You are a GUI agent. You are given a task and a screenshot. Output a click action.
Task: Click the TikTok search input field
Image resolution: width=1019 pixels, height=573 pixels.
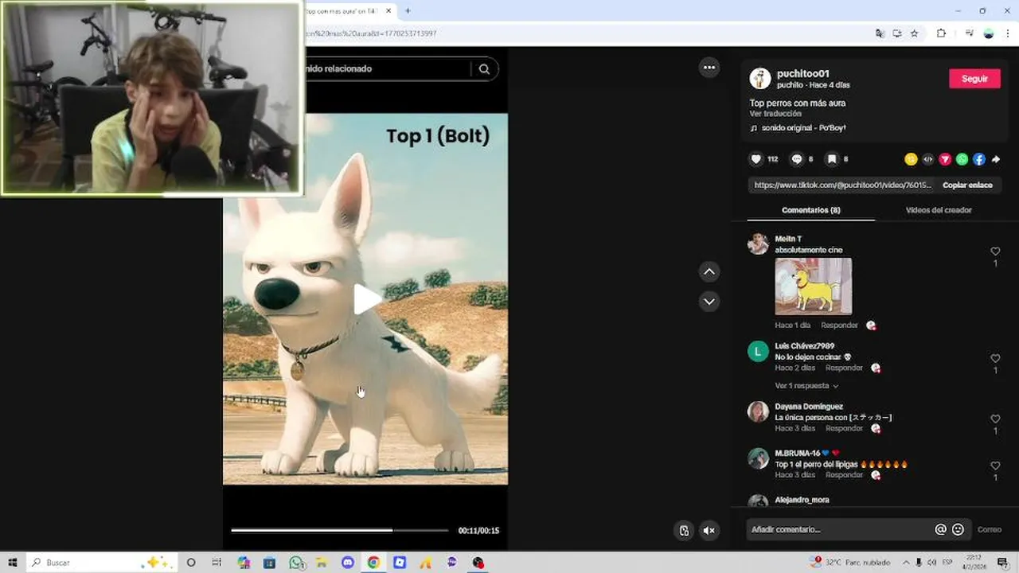pyautogui.click(x=386, y=69)
